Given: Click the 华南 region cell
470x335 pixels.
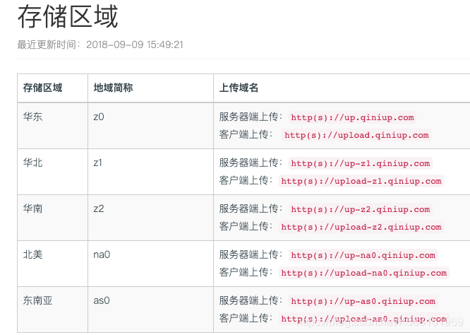Looking at the screenshot, I should [x=32, y=208].
